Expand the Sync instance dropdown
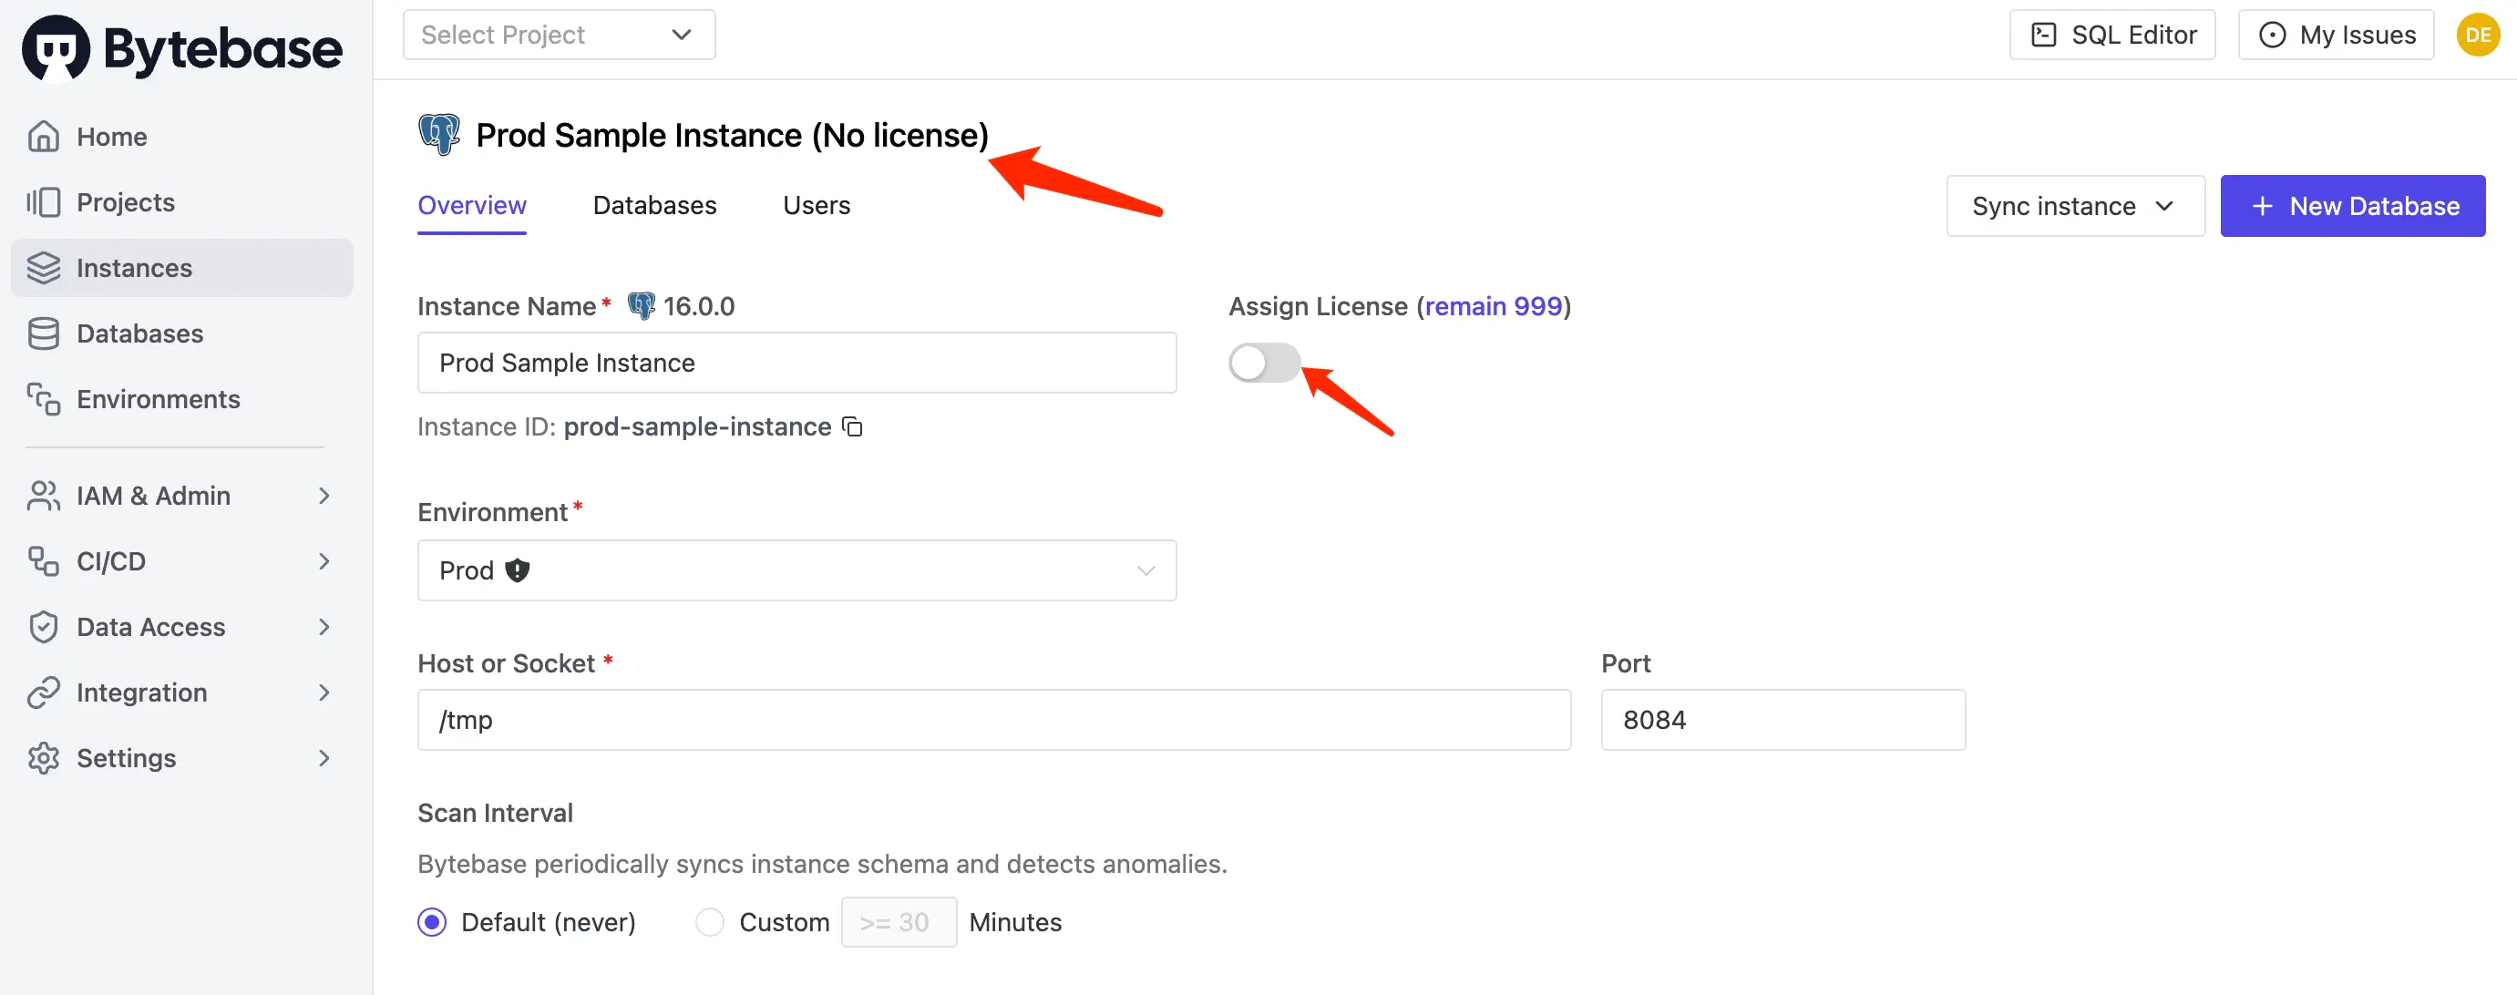2517x995 pixels. coord(2074,205)
